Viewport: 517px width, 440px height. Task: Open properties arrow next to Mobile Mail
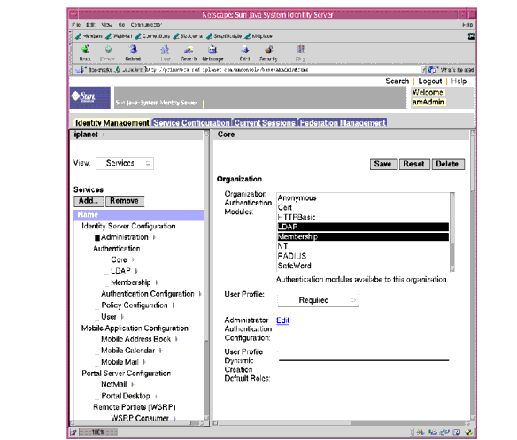point(144,362)
